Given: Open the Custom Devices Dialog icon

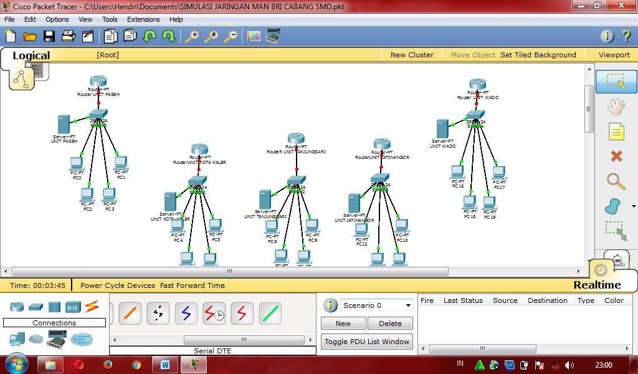Looking at the screenshot, I should tap(273, 36).
